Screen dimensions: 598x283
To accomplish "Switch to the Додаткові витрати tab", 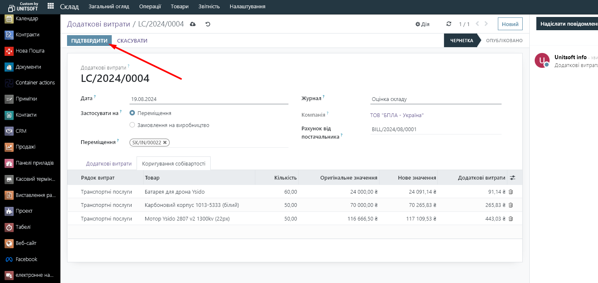I will [109, 163].
